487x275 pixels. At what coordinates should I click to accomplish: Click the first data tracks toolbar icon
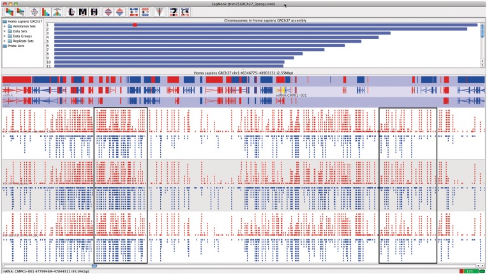click(9, 11)
